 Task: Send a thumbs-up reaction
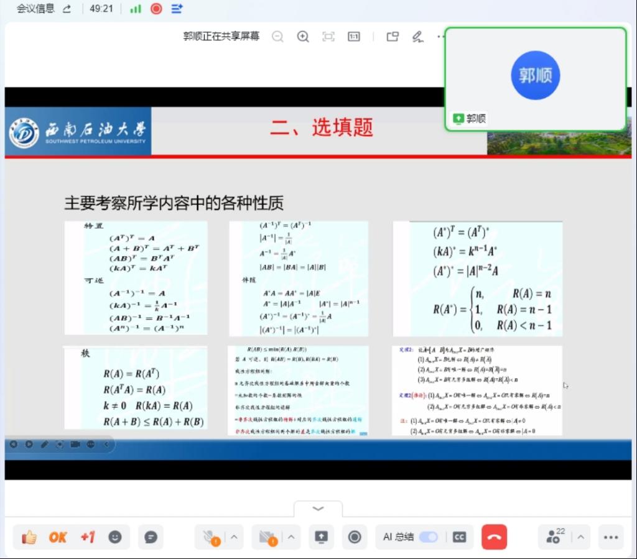click(29, 537)
